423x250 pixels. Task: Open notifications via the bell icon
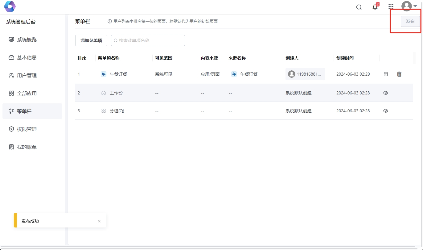[375, 6]
